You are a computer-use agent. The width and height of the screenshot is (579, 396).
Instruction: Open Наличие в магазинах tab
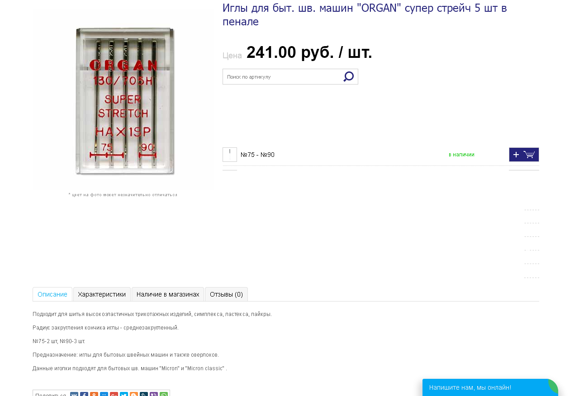[x=168, y=294]
